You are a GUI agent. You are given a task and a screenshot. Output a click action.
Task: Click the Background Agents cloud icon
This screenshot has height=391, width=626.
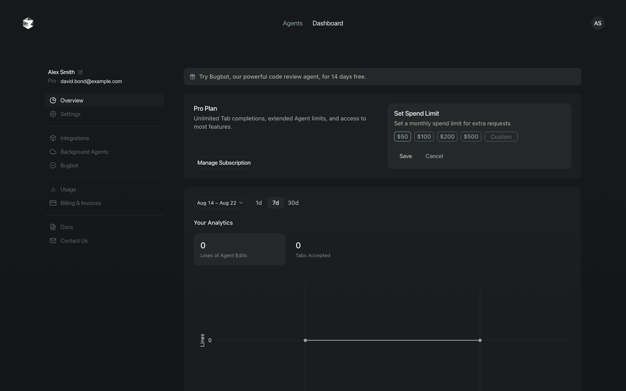coord(53,152)
